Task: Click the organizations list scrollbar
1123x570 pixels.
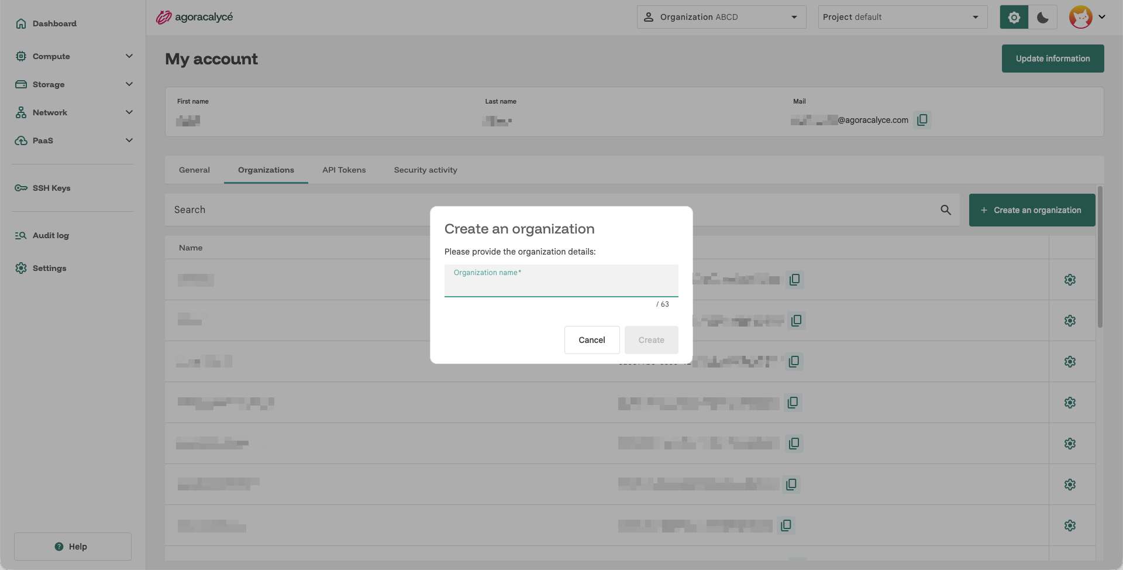Action: click(x=1100, y=257)
